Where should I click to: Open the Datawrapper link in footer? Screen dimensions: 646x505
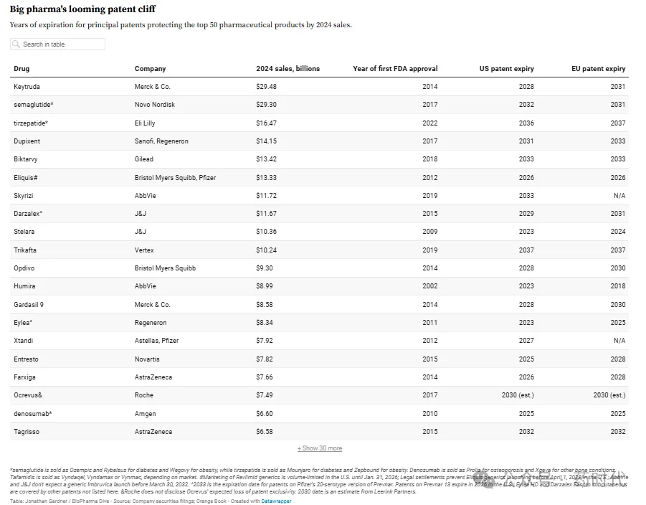click(276, 501)
